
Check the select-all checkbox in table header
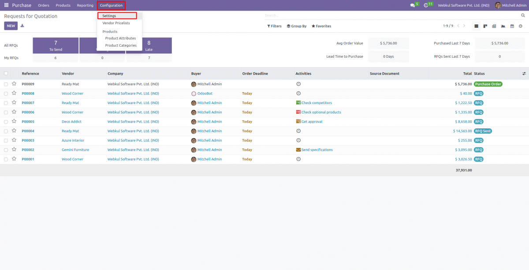6,73
